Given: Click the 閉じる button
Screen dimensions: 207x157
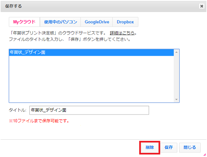Looking at the screenshot, I should pyautogui.click(x=190, y=147).
